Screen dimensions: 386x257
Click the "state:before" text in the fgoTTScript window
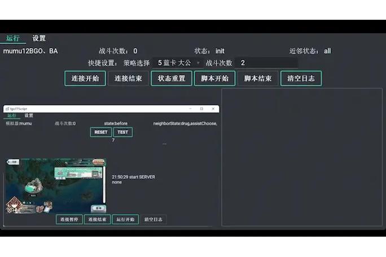coord(116,123)
